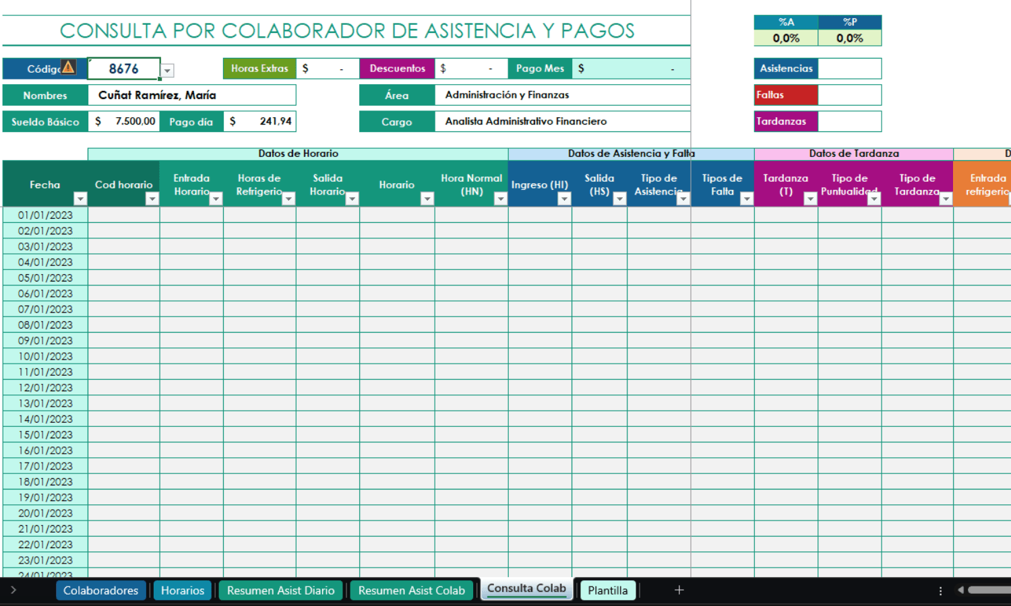Open the Horario column filter arrow

point(427,199)
